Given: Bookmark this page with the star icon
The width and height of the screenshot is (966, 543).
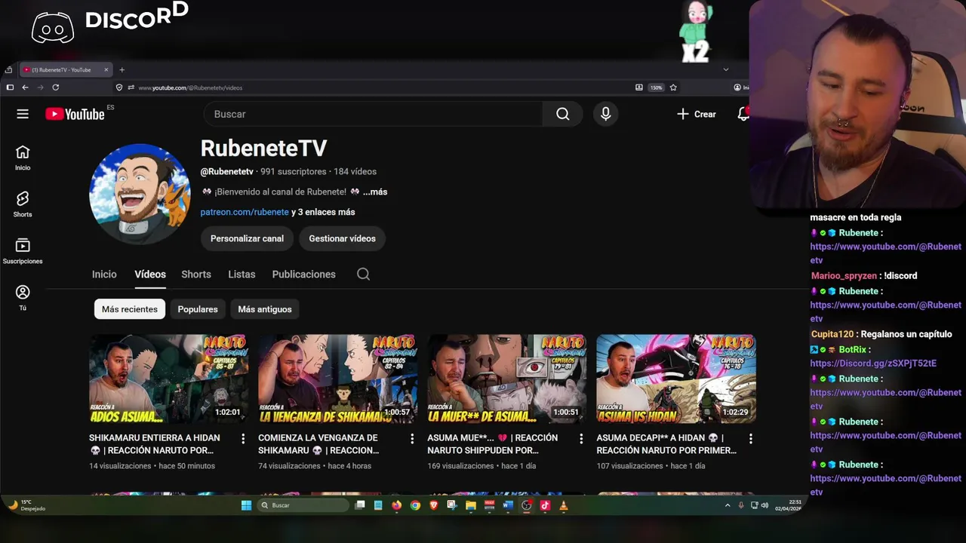Looking at the screenshot, I should pos(673,87).
